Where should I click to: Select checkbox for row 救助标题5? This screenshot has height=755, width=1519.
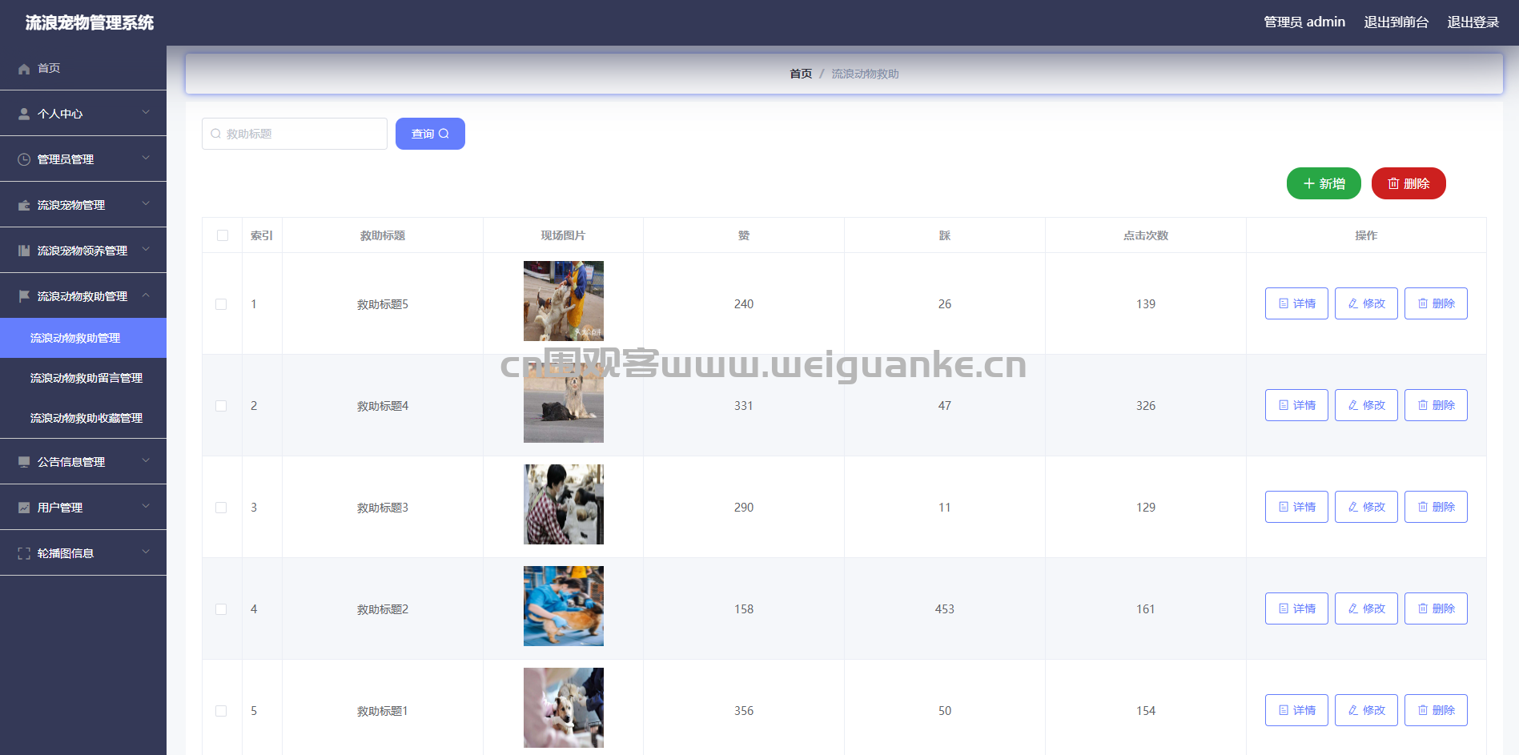221,304
